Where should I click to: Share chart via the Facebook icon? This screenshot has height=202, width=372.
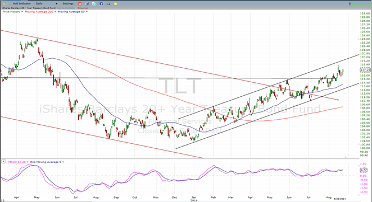tap(101, 4)
